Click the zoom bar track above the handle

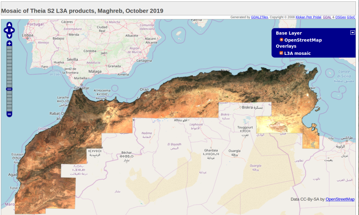(x=9, y=67)
